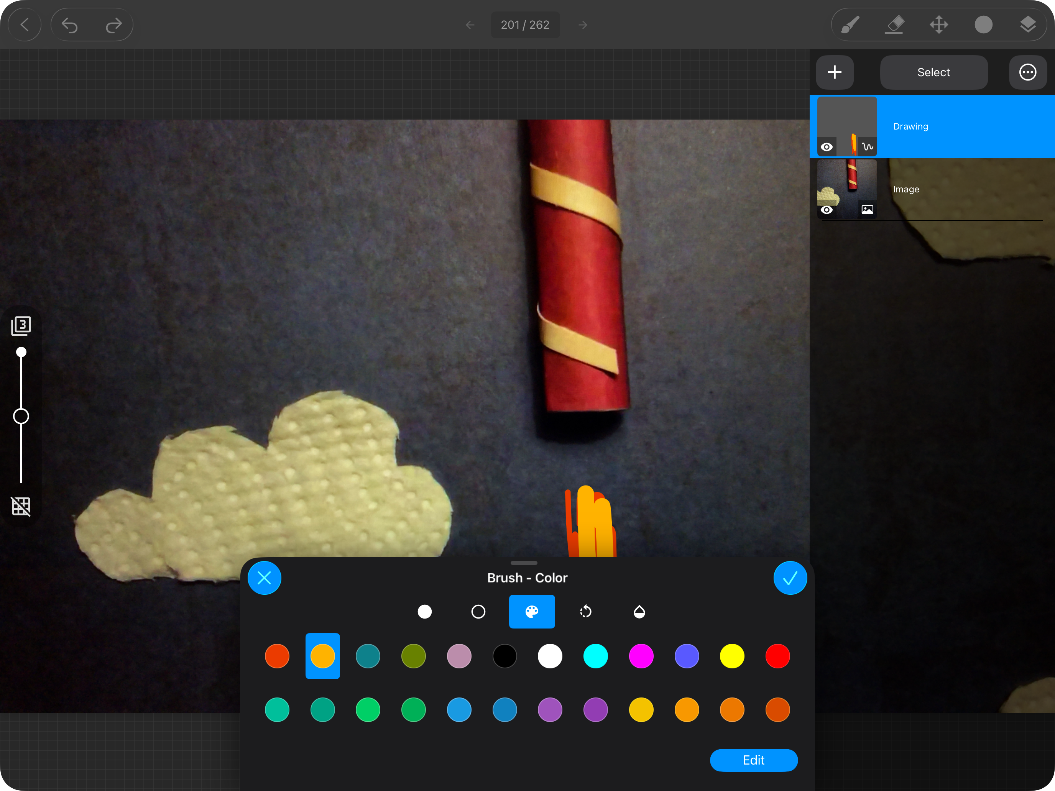Switch to the droplet opacity tab
The height and width of the screenshot is (791, 1055).
[x=639, y=612]
